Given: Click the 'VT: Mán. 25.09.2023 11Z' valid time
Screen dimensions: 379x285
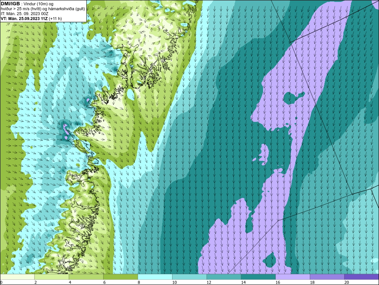Looking at the screenshot, I should click(24, 19).
